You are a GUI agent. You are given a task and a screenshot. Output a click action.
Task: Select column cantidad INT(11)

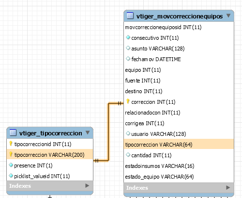pyautogui.click(x=179, y=155)
